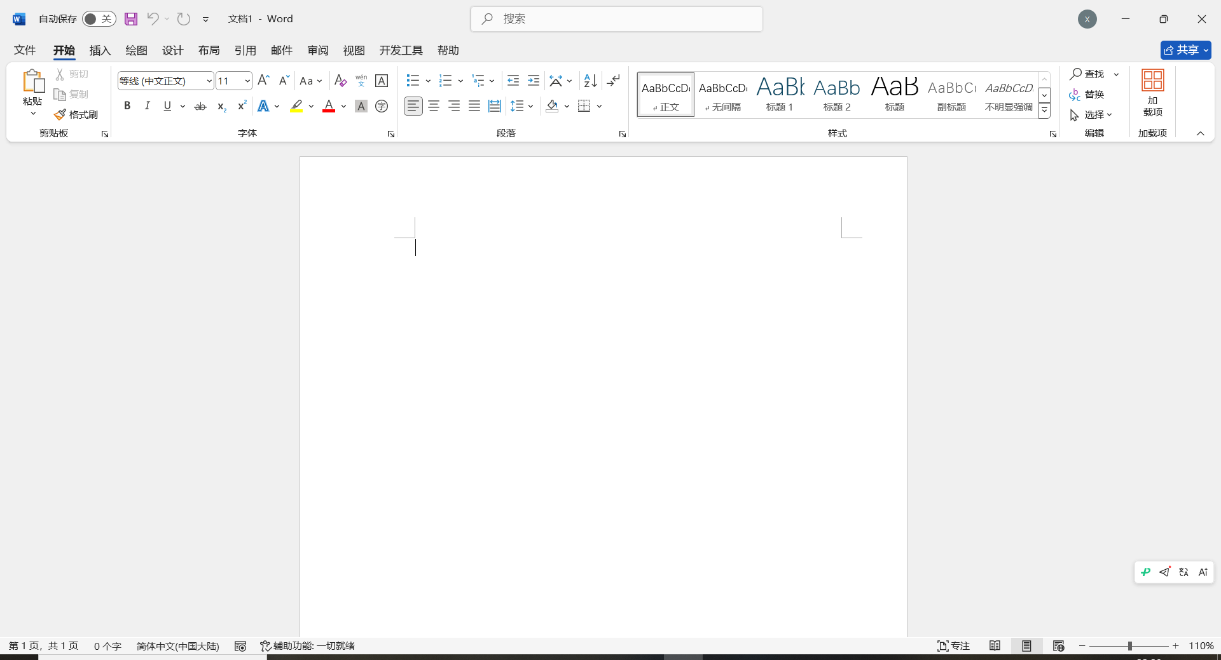Insert enclosed character (带圈字符) icon
The height and width of the screenshot is (660, 1221).
pos(382,106)
